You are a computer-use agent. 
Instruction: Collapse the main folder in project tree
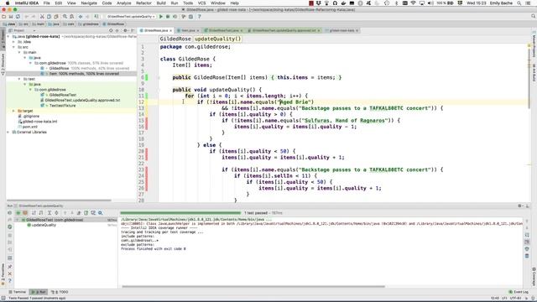19,52
